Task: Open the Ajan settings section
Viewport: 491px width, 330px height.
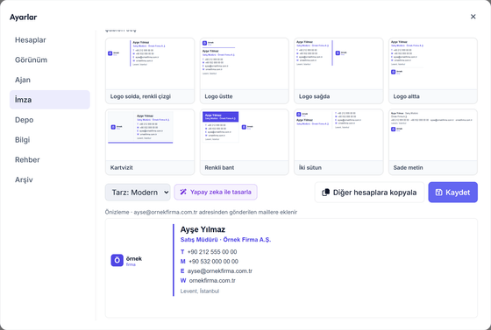Action: click(x=49, y=80)
